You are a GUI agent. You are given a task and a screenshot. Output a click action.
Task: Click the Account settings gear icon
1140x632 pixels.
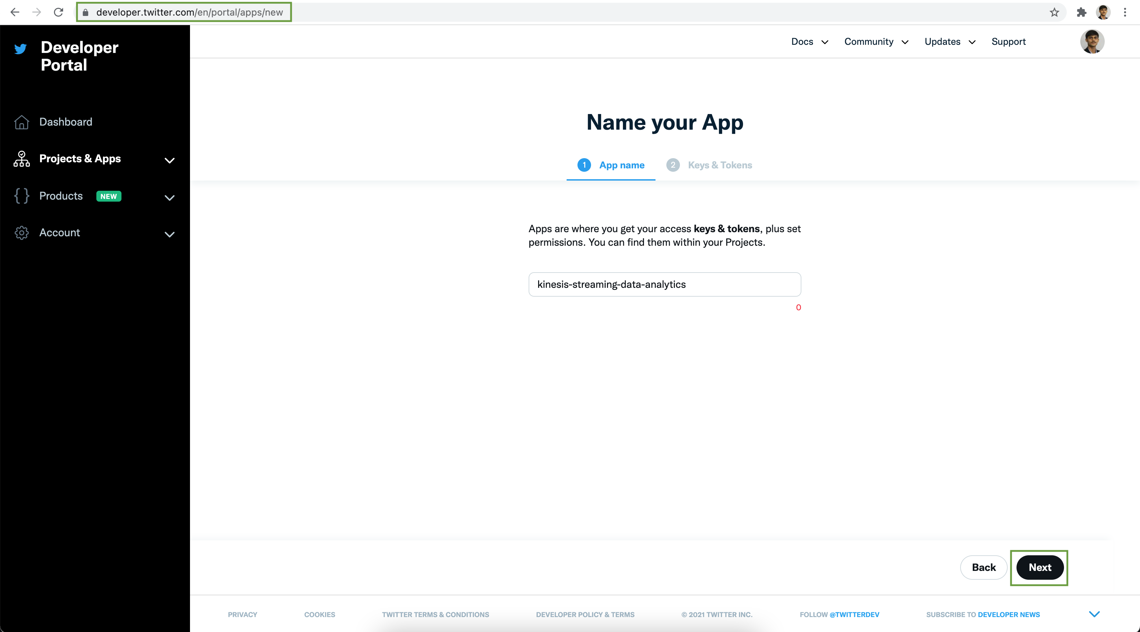pyautogui.click(x=21, y=232)
